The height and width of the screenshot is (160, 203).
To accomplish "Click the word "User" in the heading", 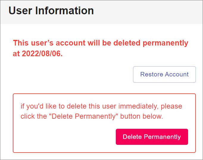I will point(20,11).
